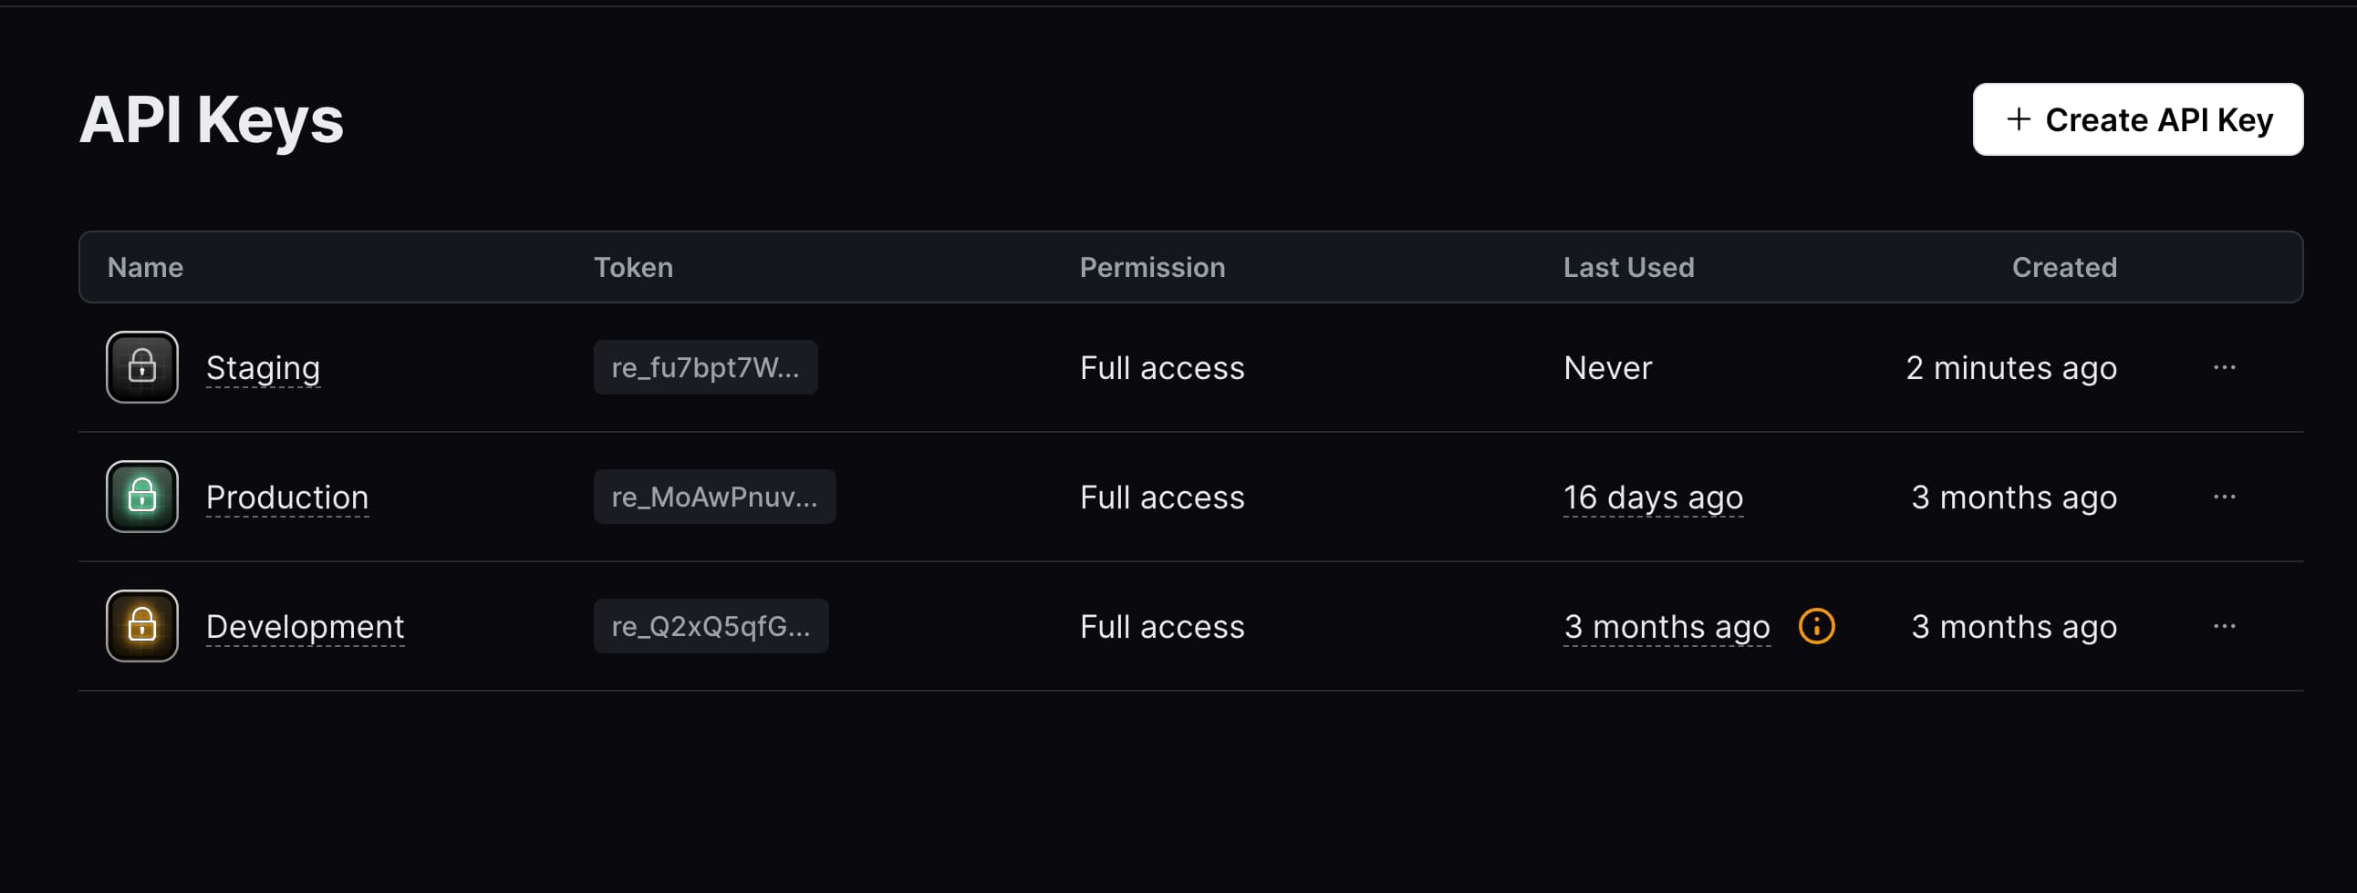2357x893 pixels.
Task: Copy the Production token re_MoAwPnuv
Action: [x=714, y=497]
